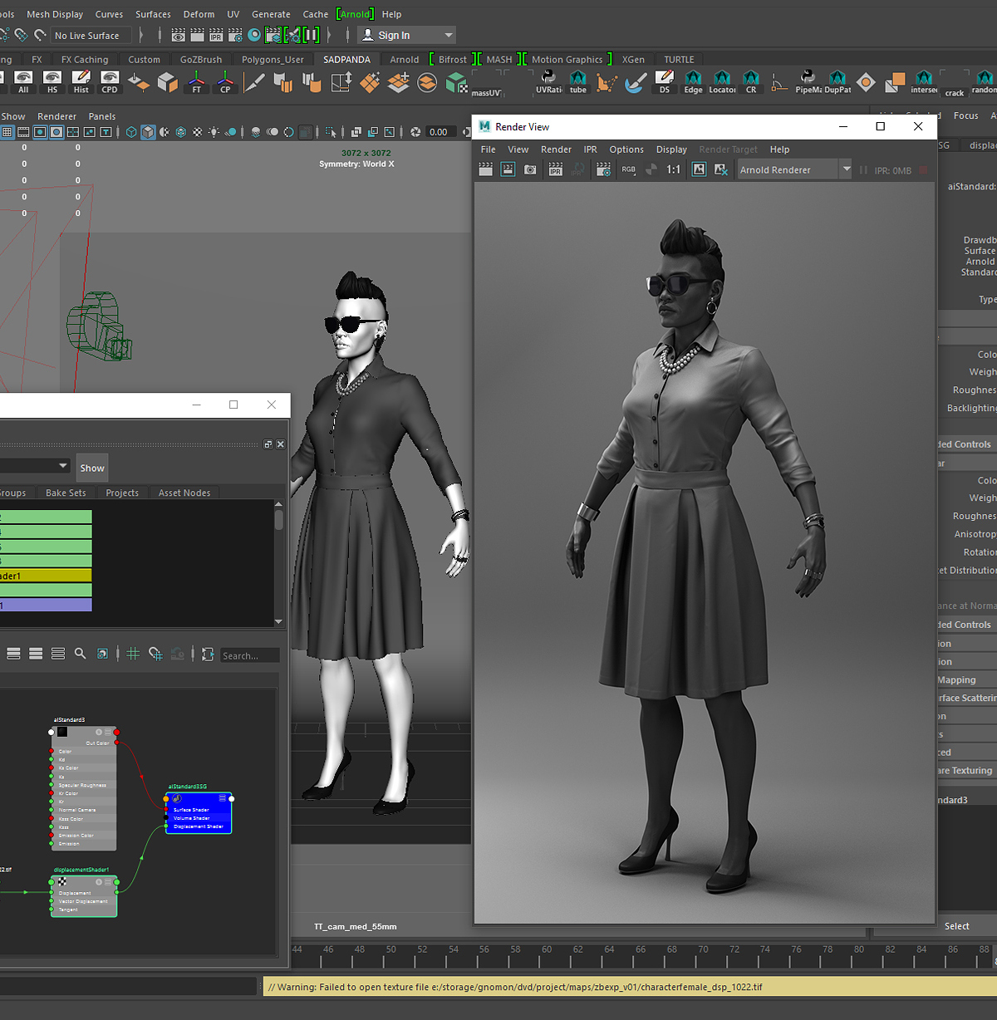
Task: Click the Hypershade list vertical scrollbar
Action: pyautogui.click(x=278, y=562)
